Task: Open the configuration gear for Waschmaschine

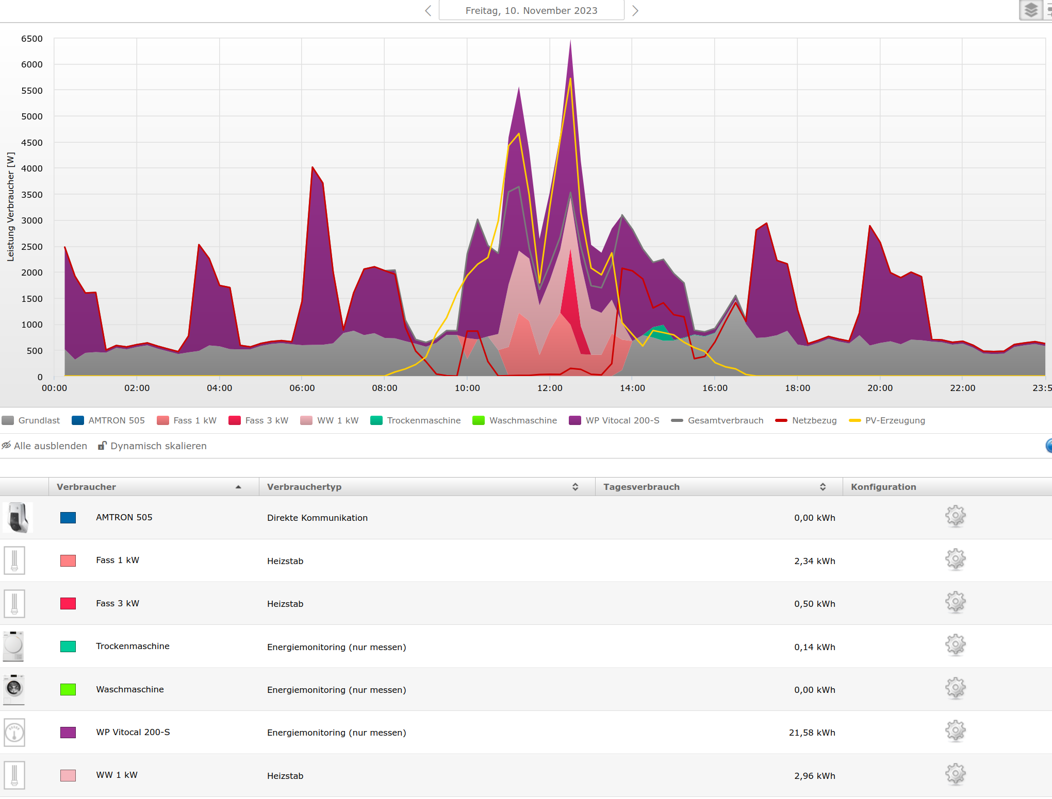Action: [956, 688]
